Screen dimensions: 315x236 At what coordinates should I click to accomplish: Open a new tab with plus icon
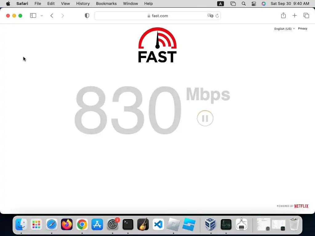(x=294, y=15)
